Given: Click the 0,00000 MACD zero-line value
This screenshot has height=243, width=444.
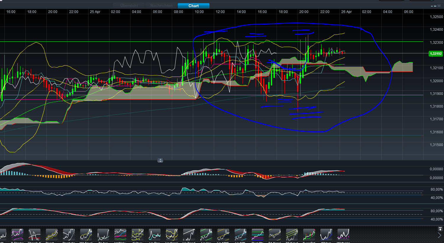Looking at the screenshot, I should tap(436, 178).
